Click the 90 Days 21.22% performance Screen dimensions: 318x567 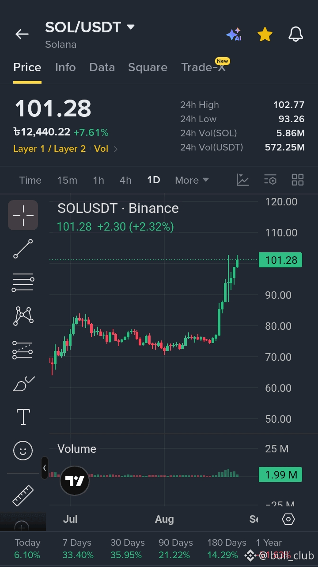click(x=176, y=549)
